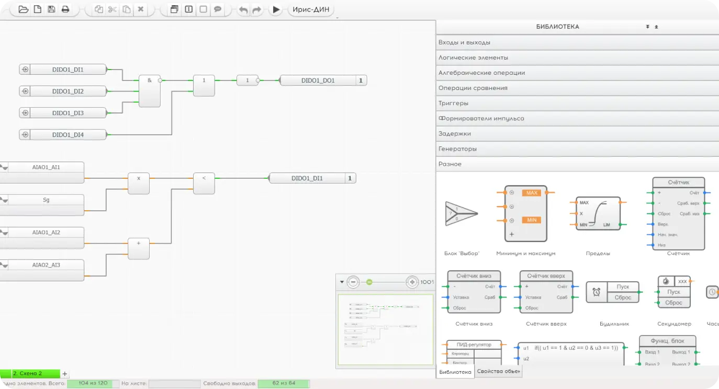The height and width of the screenshot is (389, 719).
Task: Switch to 'Свойства объекта' tab
Action: click(x=499, y=372)
